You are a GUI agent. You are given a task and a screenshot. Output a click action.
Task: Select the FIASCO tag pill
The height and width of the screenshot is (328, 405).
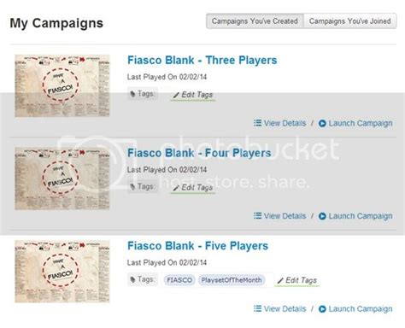click(x=179, y=280)
